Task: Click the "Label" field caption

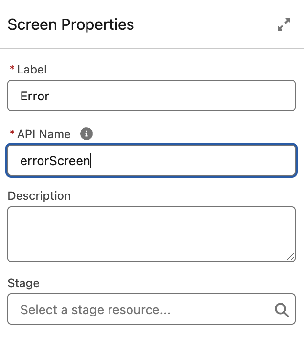Action: pos(32,70)
